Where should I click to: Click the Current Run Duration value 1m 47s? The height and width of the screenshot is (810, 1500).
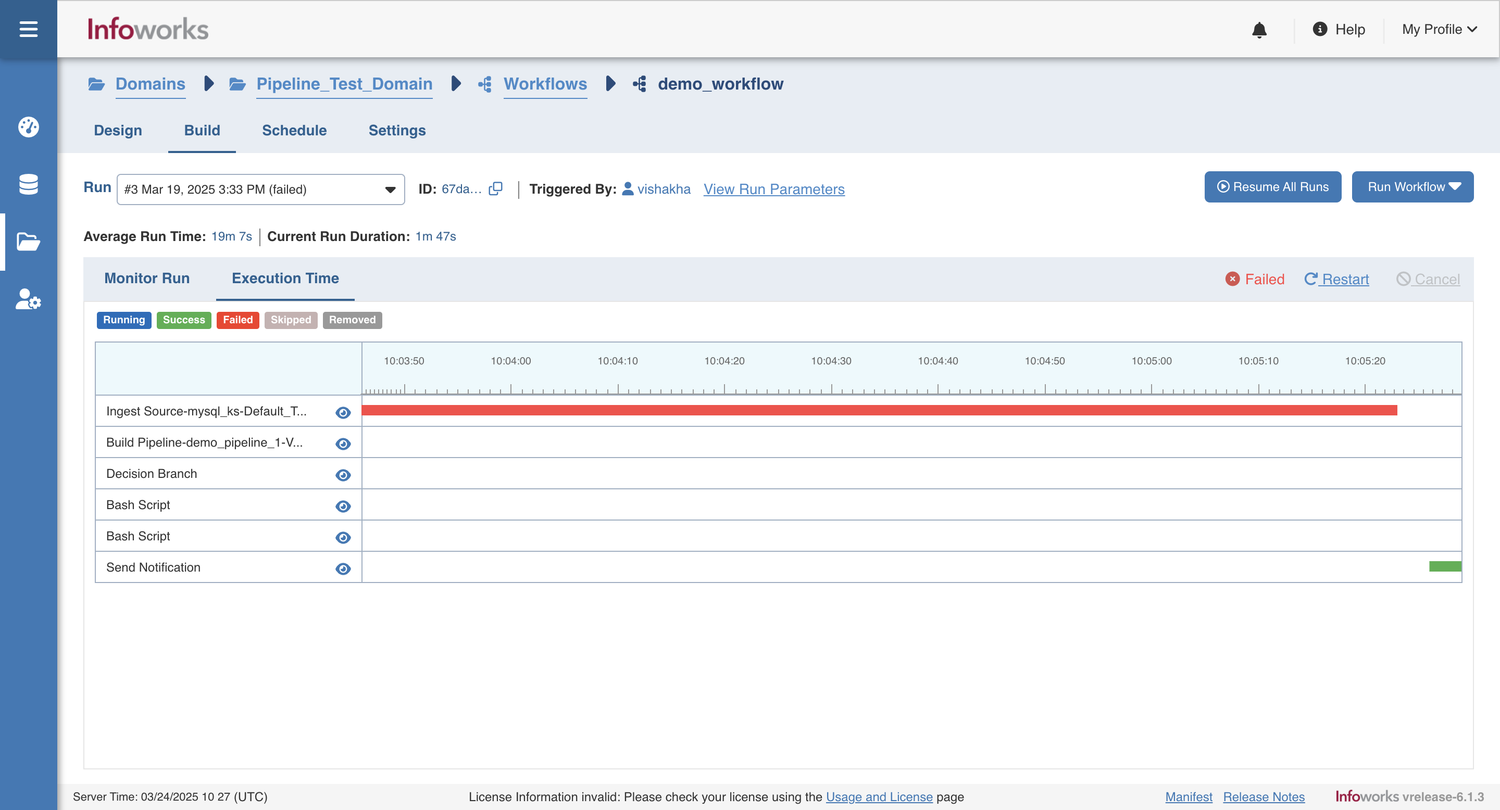pos(435,236)
